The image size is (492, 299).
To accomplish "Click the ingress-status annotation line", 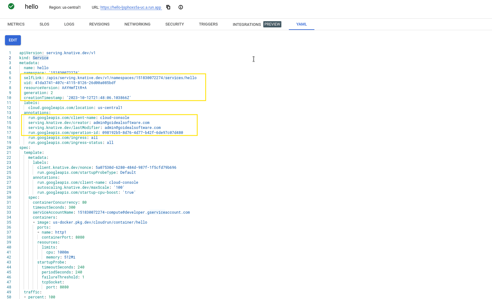I will [x=71, y=143].
